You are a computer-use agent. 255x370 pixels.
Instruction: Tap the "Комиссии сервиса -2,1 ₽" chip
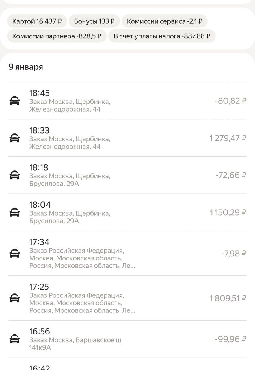pos(164,21)
